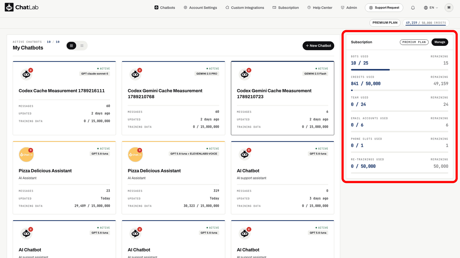The width and height of the screenshot is (460, 258).
Task: Click the globe icon beside EN
Action: point(426,8)
